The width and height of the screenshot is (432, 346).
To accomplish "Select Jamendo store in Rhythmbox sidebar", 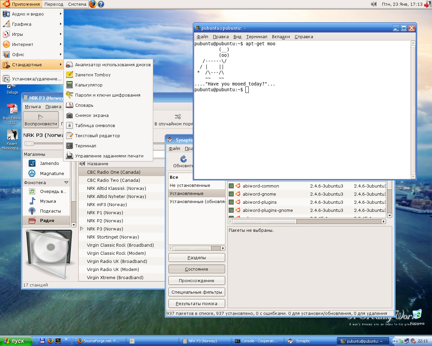I will [x=47, y=163].
